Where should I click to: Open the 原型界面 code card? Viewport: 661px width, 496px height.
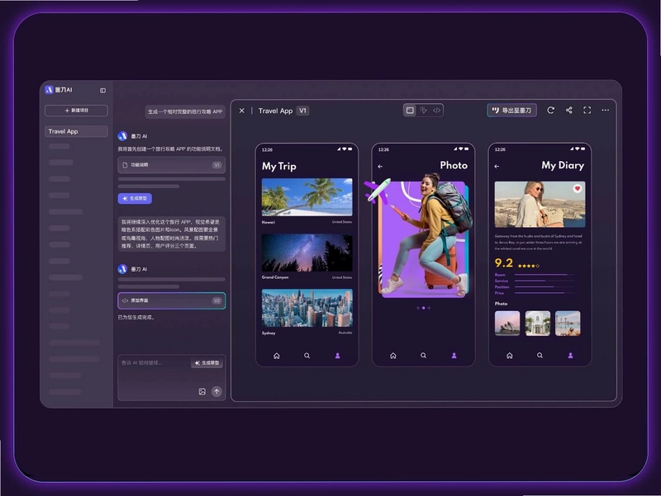click(x=171, y=300)
